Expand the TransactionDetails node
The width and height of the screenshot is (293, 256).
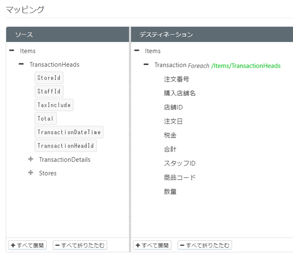pyautogui.click(x=30, y=159)
